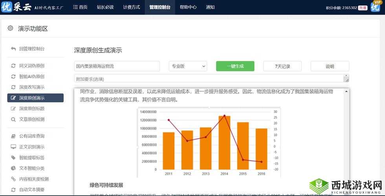Open 深度改写演示 in sidebar
Screen dimensions: 385x196
(x=32, y=87)
